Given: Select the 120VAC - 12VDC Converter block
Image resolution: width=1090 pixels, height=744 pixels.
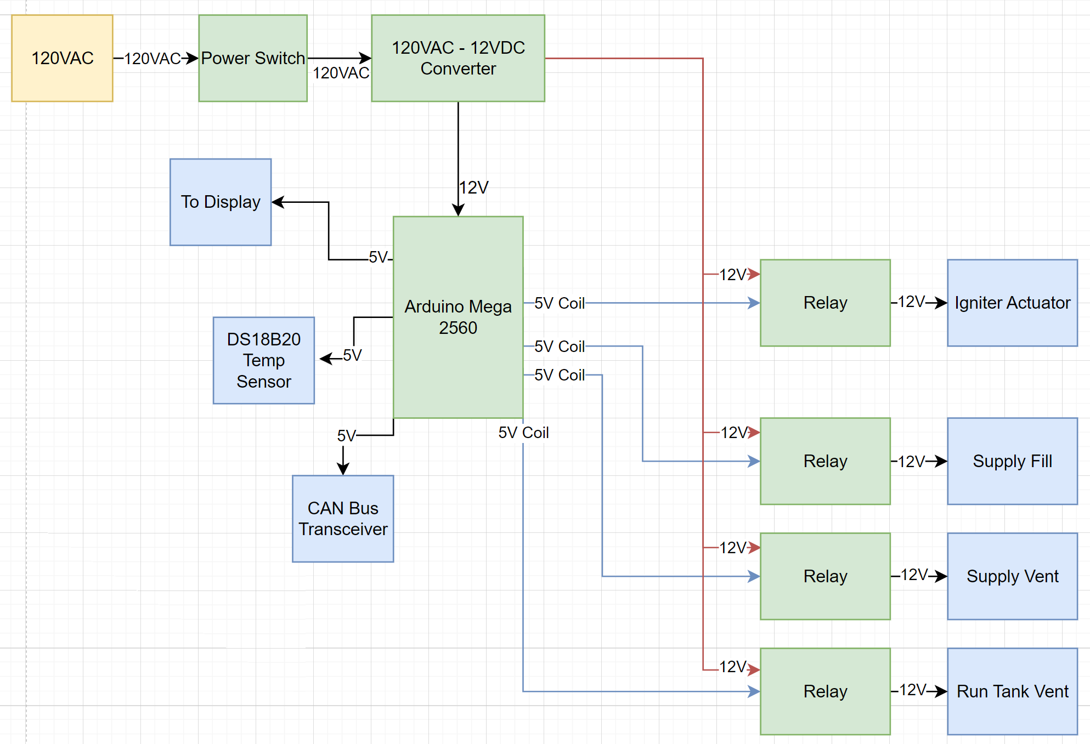Looking at the screenshot, I should tap(458, 58).
